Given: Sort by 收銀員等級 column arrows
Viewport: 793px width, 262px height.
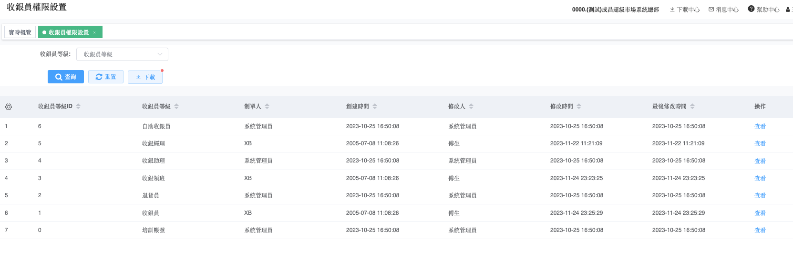Looking at the screenshot, I should point(176,106).
